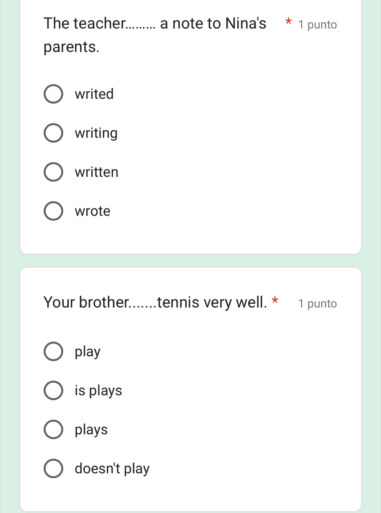Click the "The teacher... a note" question text
381x513 pixels.
pyautogui.click(x=155, y=24)
